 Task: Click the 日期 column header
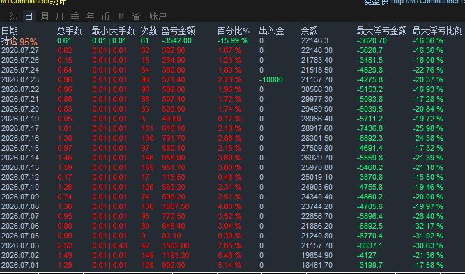[x=10, y=31]
